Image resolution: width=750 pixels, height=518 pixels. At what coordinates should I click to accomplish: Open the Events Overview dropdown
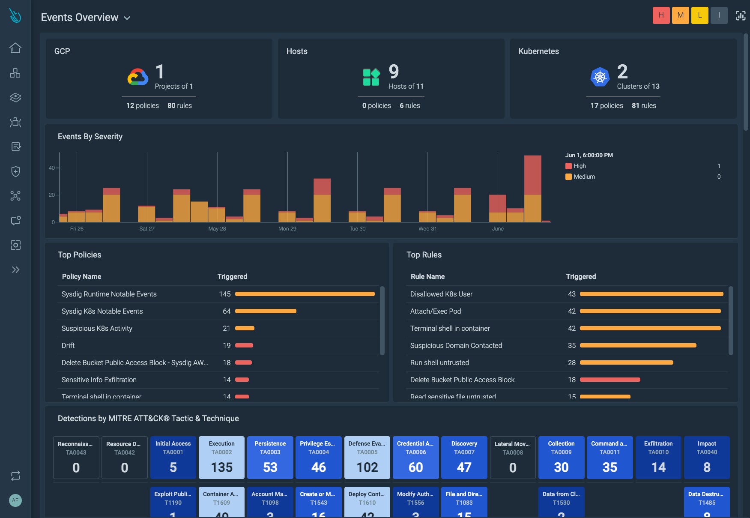(86, 18)
